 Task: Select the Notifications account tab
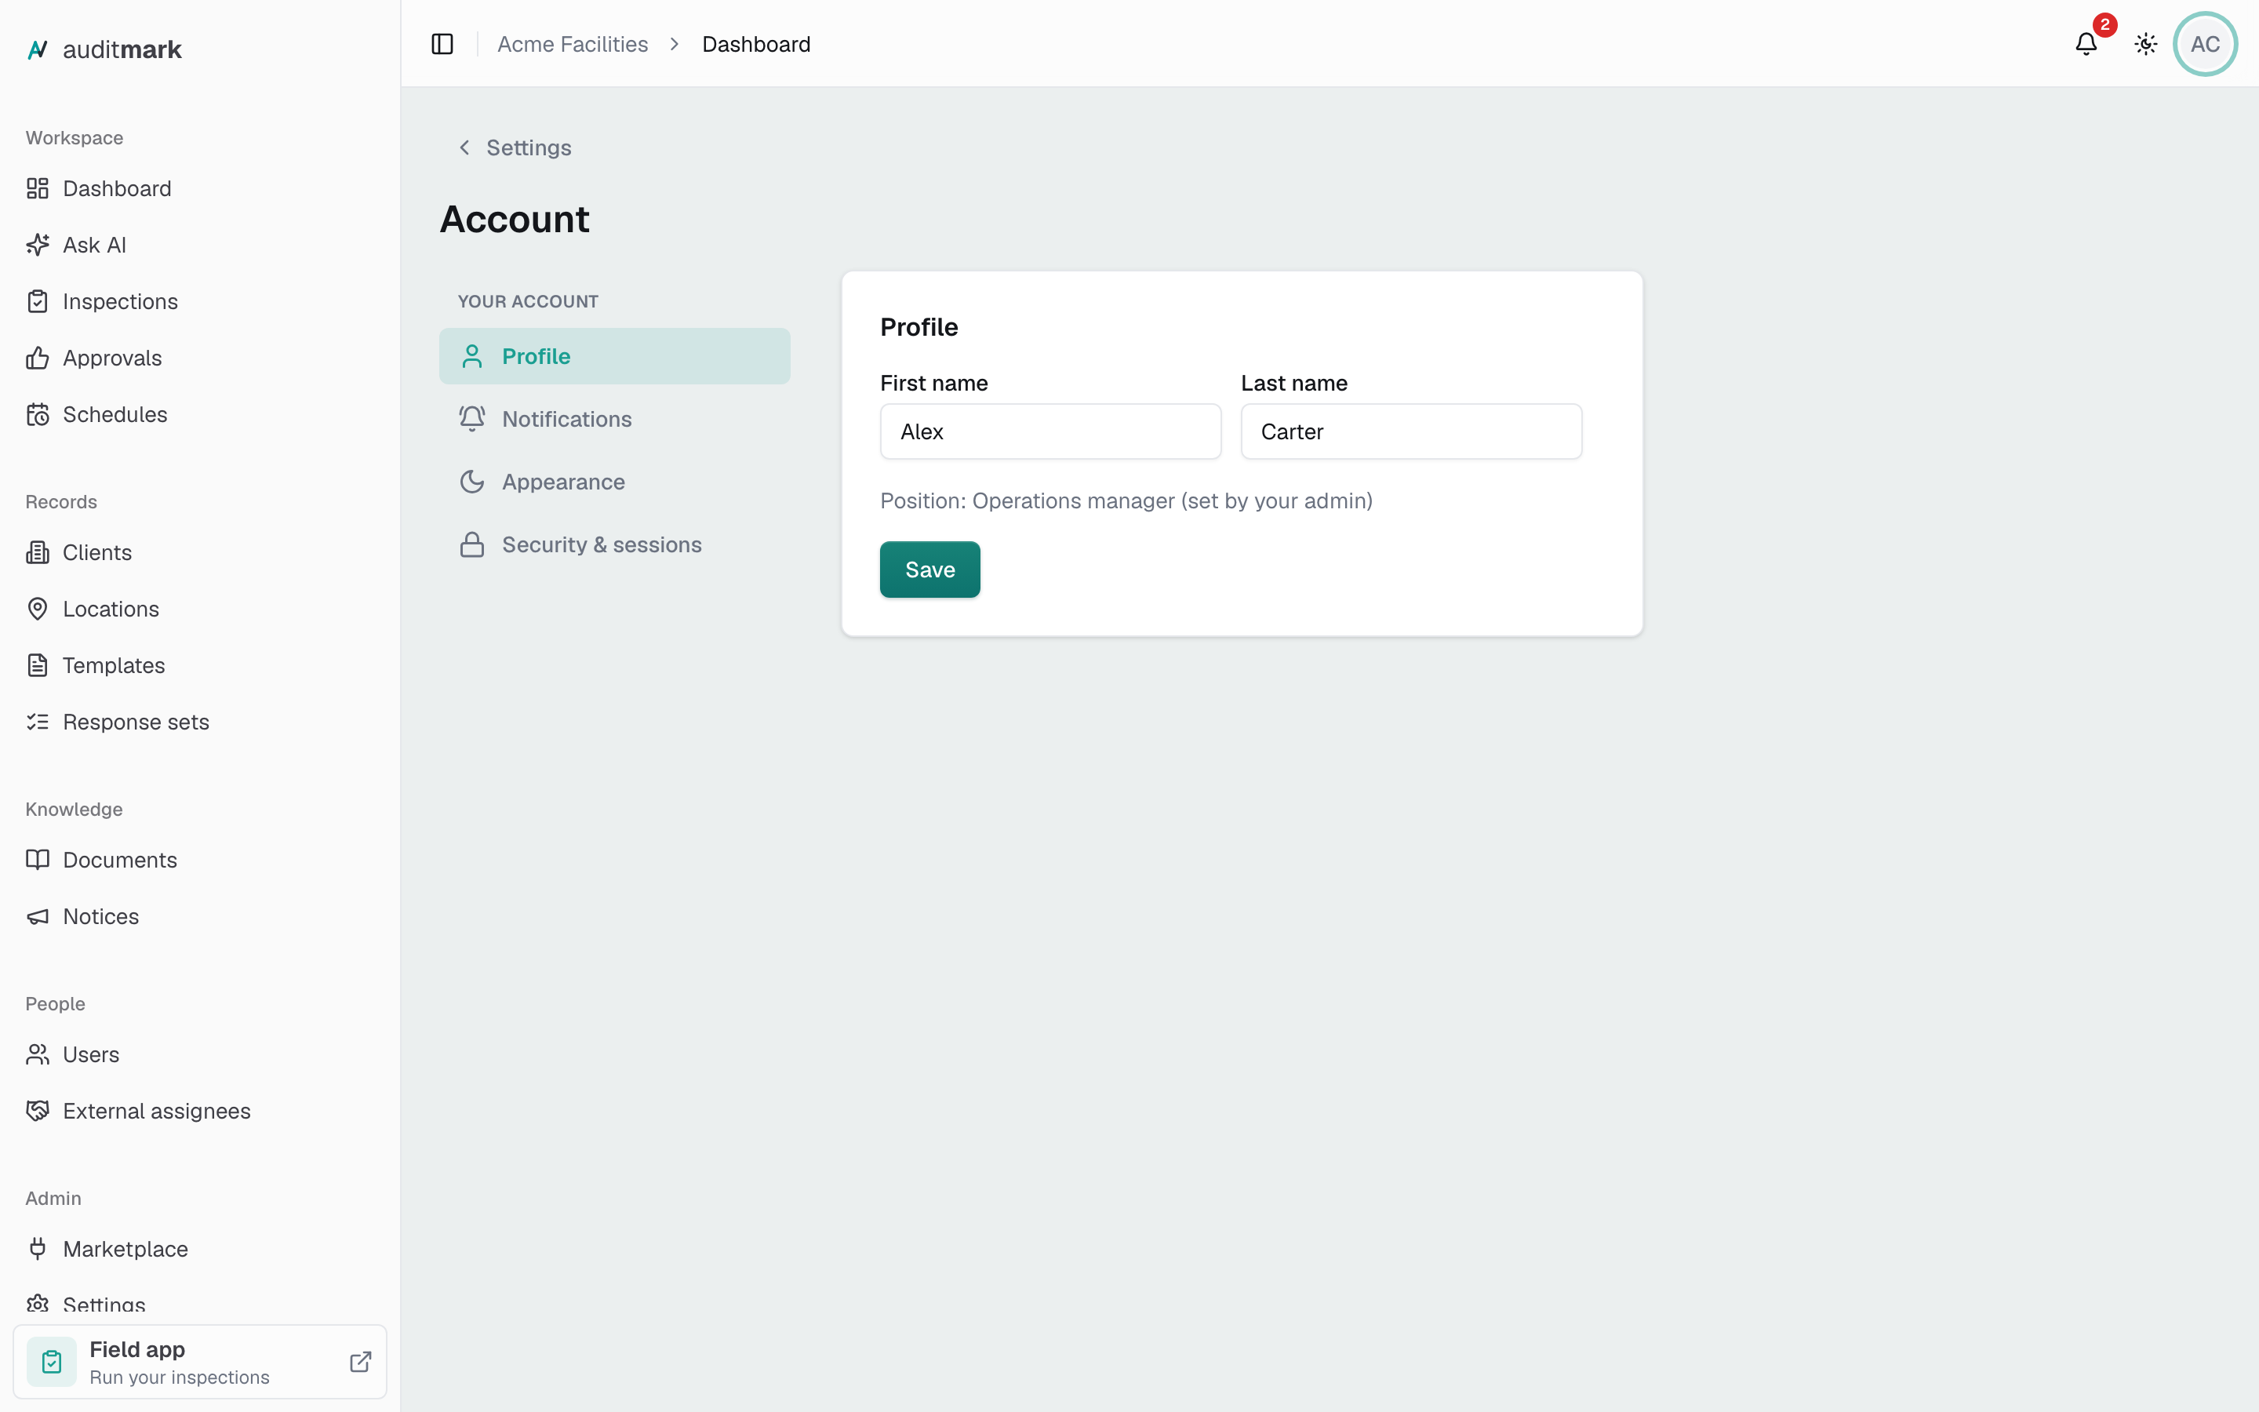coord(614,418)
